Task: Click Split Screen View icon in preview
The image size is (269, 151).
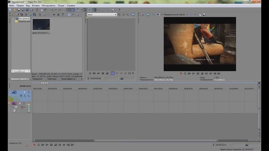Action: point(158,15)
